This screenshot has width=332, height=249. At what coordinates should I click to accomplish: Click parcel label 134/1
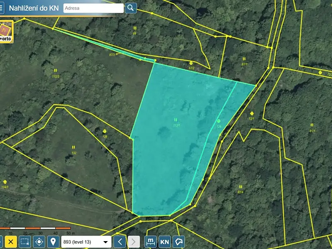point(5,187)
